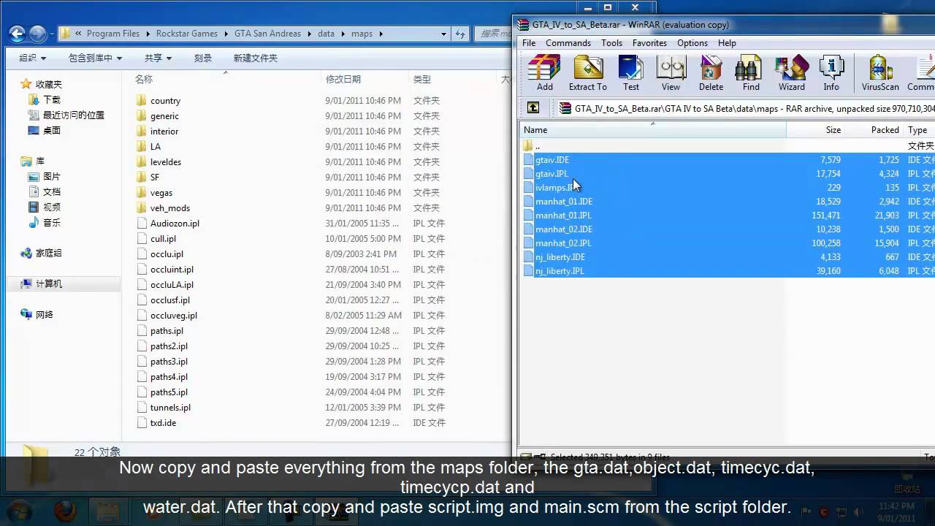Image resolution: width=935 pixels, height=526 pixels.
Task: Select nj_liberty.IPL in WinRAR
Action: [560, 270]
